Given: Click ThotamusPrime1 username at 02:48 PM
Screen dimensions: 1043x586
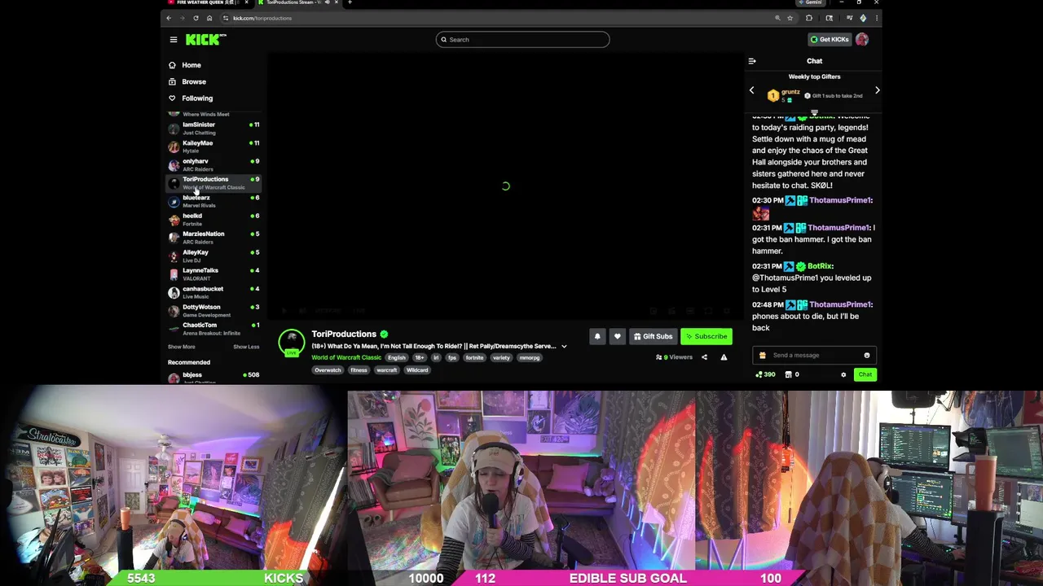Looking at the screenshot, I should point(841,304).
